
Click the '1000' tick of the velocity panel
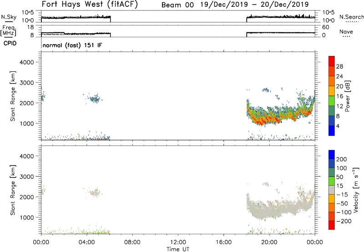(x=26, y=217)
